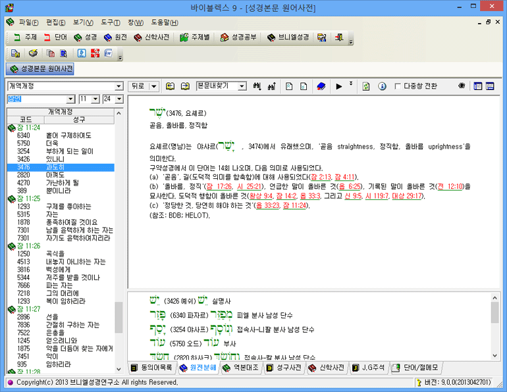This screenshot has height=392, width=507.
Task: Open the chapter dropdown showing 11
Action: [x=95, y=99]
